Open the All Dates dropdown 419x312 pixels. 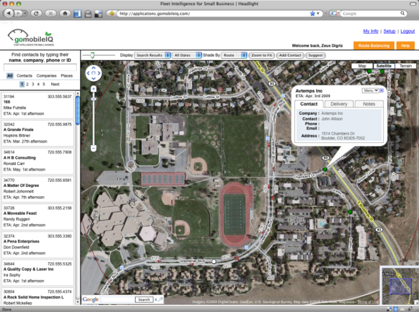click(186, 55)
